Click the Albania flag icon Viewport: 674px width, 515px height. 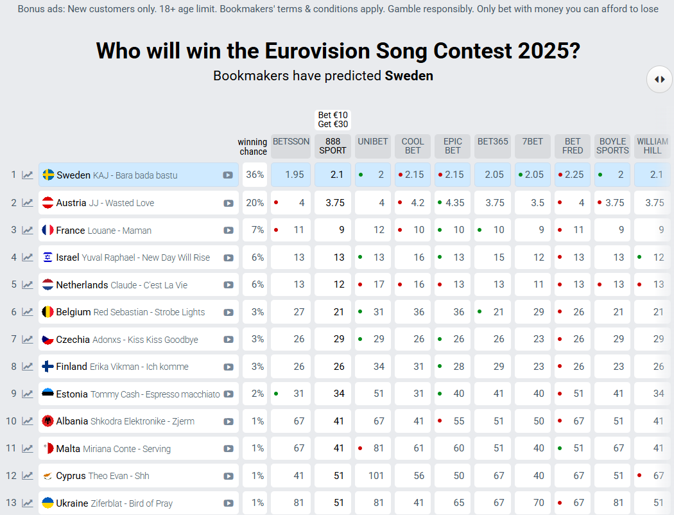tap(48, 421)
